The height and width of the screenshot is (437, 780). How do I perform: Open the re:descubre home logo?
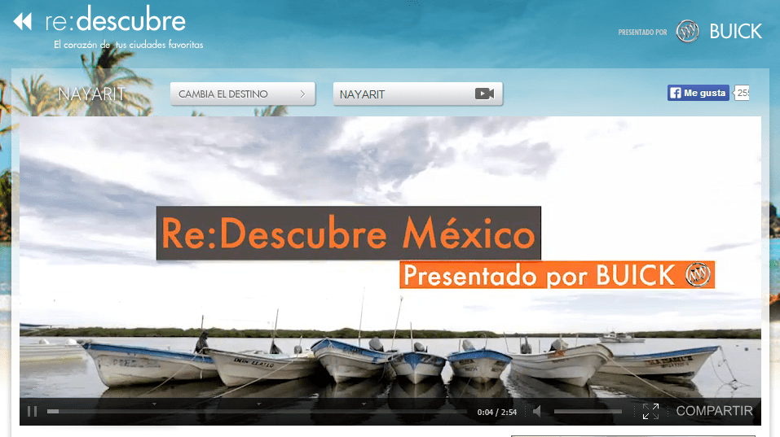coord(116,21)
